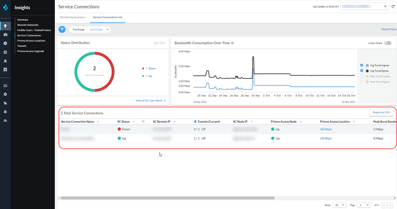This screenshot has height=209, width=397.
Task: Open the Time Range Last 30 Days dropdown
Action: click(99, 29)
